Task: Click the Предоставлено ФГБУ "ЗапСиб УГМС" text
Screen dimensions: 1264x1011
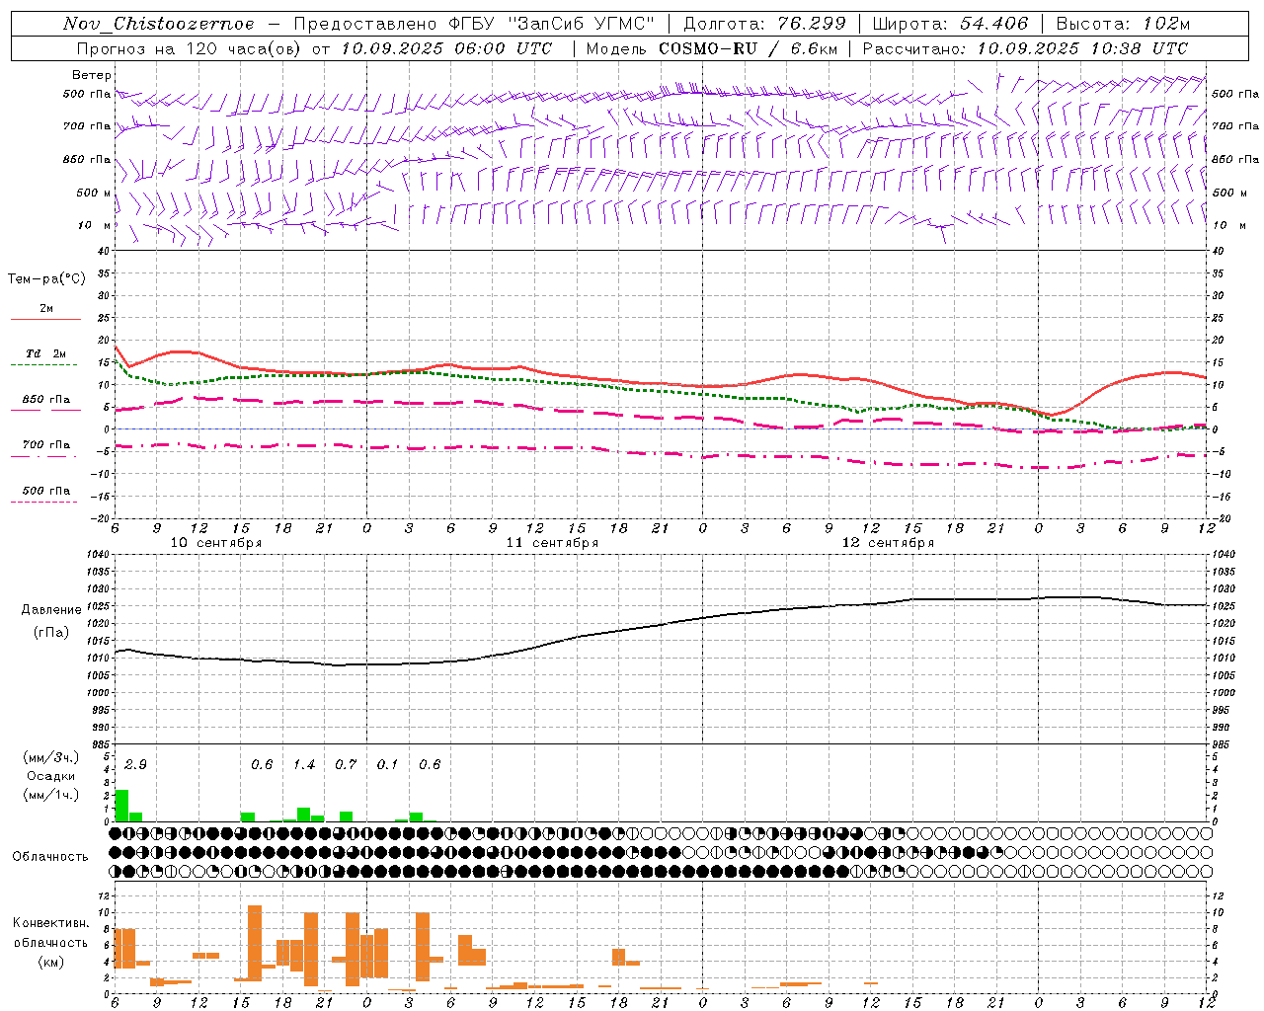Action: (x=474, y=24)
